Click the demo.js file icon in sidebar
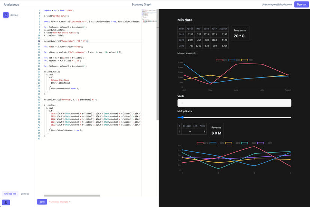The image size is (310, 207). (6, 15)
